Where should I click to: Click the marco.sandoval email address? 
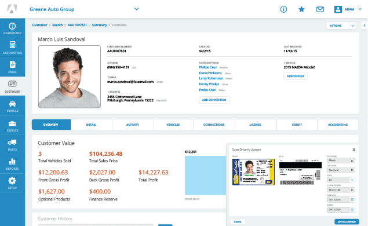(x=130, y=82)
